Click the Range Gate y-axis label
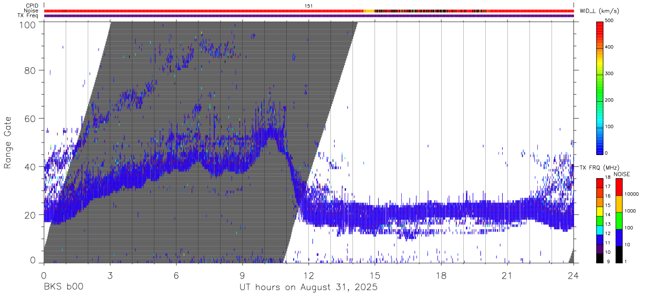Screen dimensions: 645x298 [8, 143]
